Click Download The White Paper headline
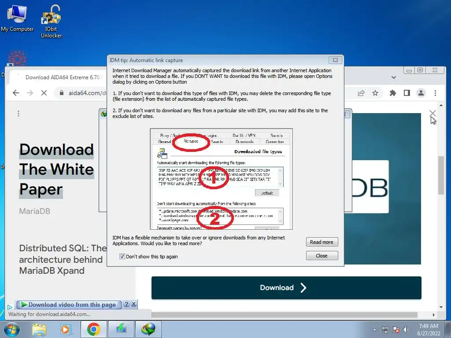 pyautogui.click(x=56, y=169)
